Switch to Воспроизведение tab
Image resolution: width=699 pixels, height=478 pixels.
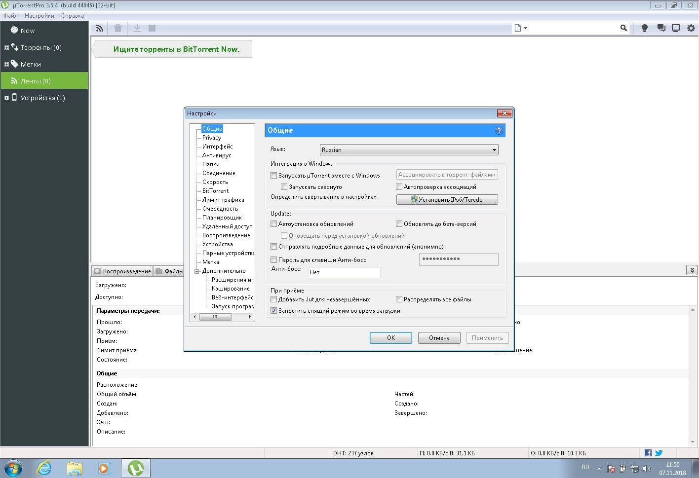(x=122, y=271)
